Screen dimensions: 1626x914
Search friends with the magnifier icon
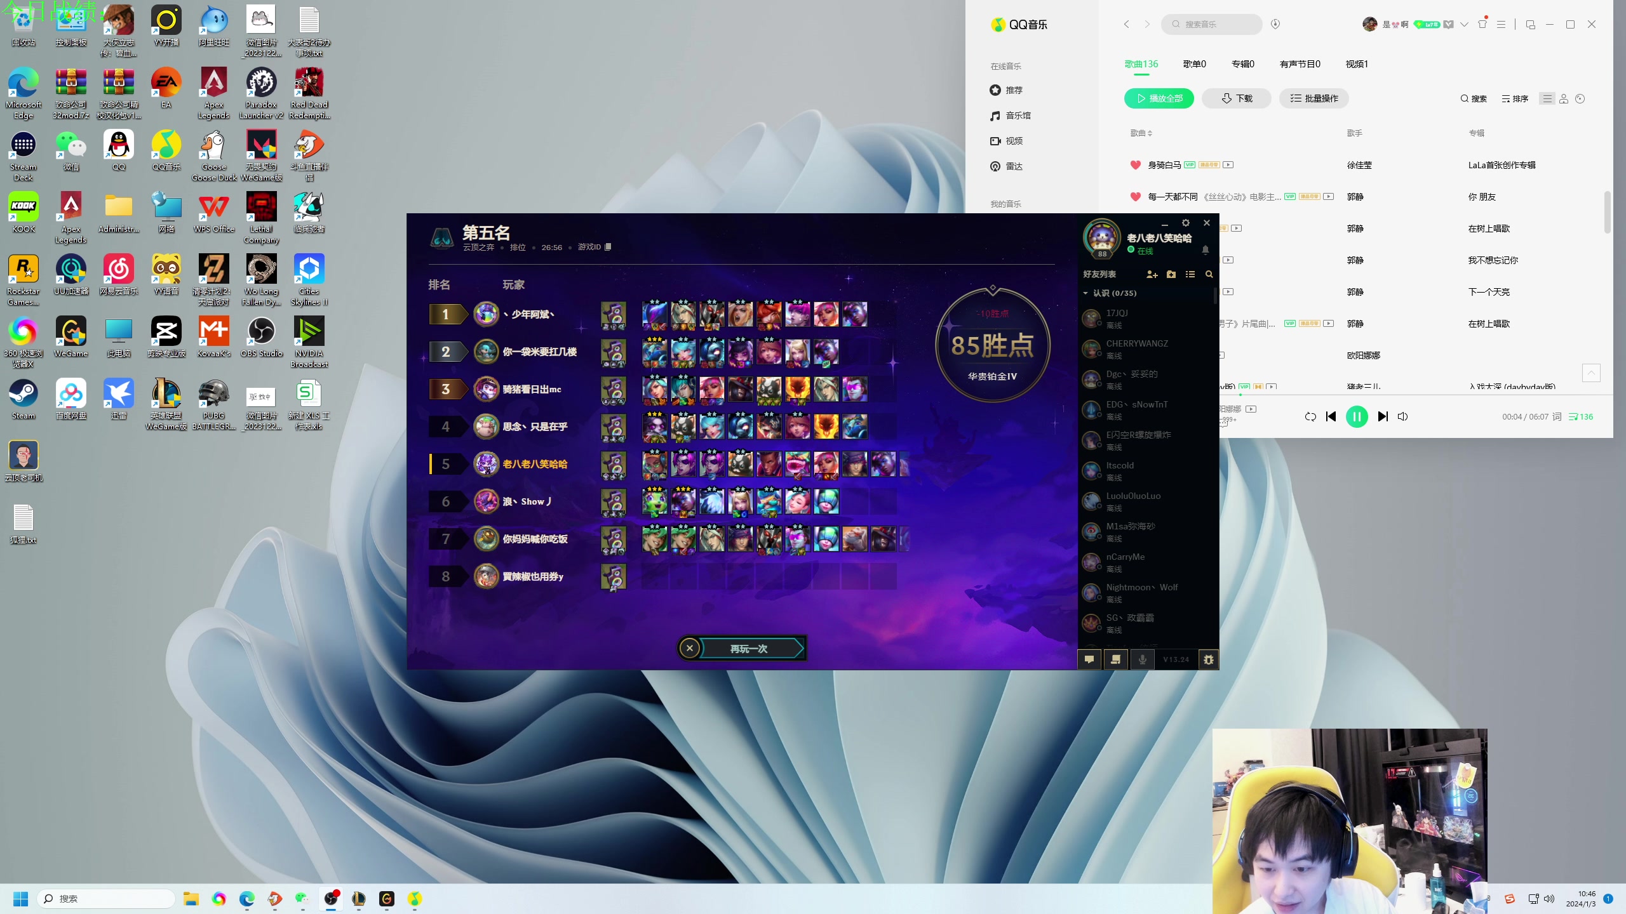(1209, 274)
